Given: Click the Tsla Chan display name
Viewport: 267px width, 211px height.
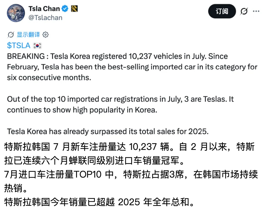Looking at the screenshot, I should pyautogui.click(x=44, y=9).
